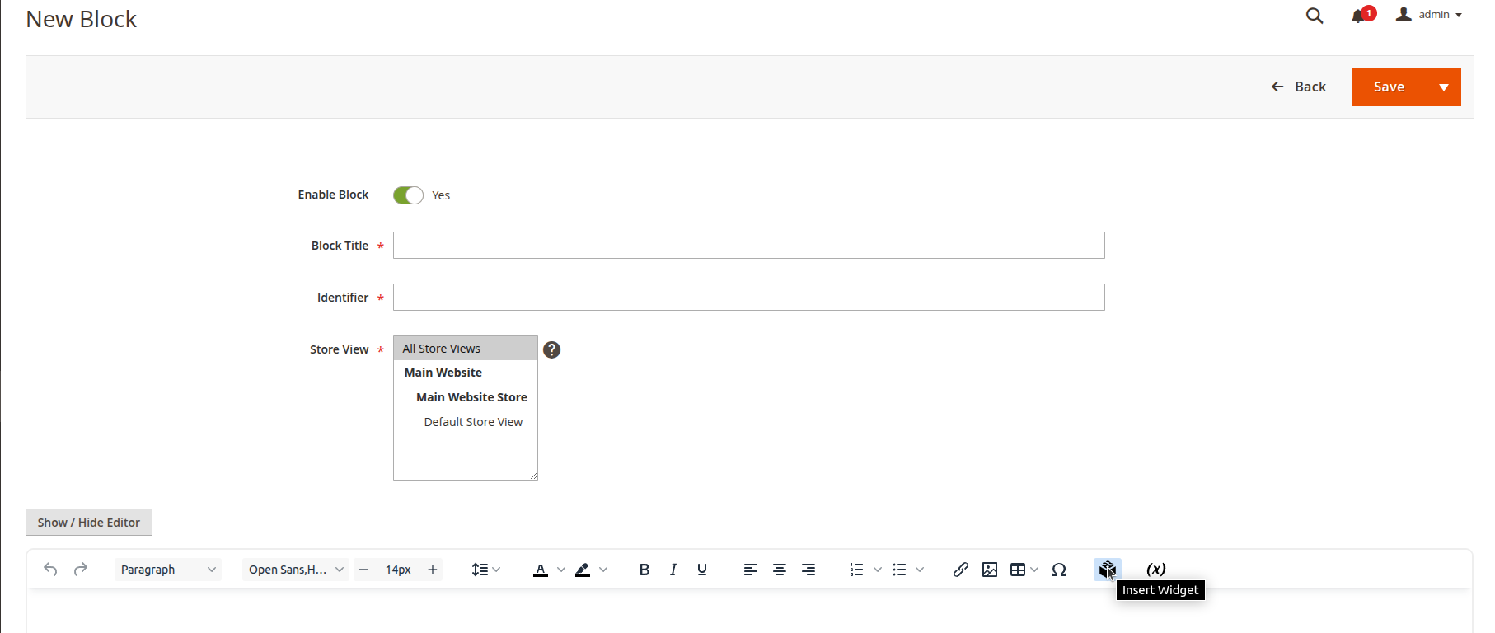Insert a link using the link icon
This screenshot has width=1495, height=633.
pos(960,570)
